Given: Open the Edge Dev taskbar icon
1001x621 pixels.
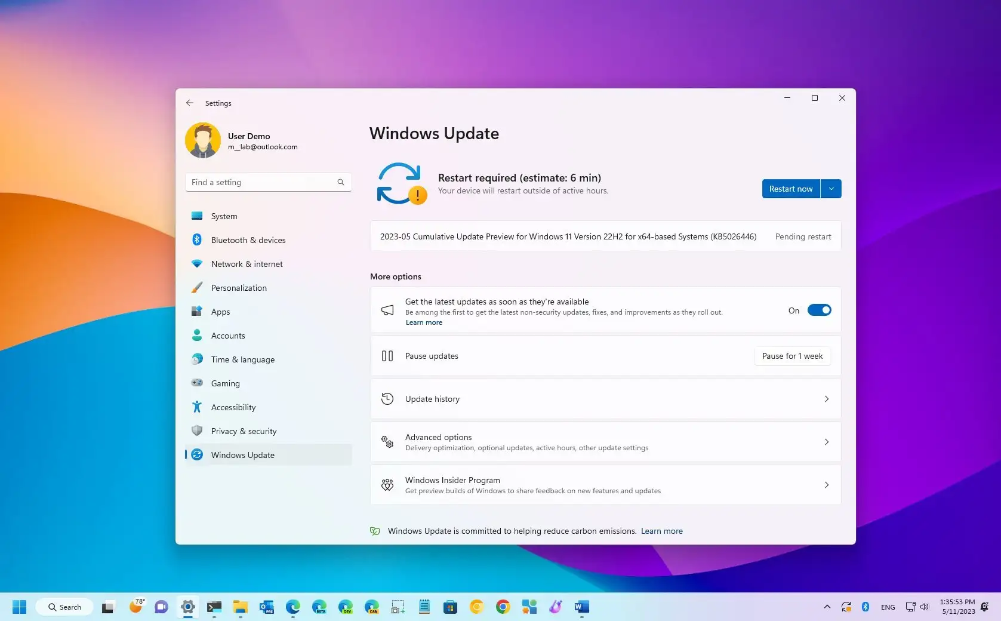Looking at the screenshot, I should click(345, 607).
